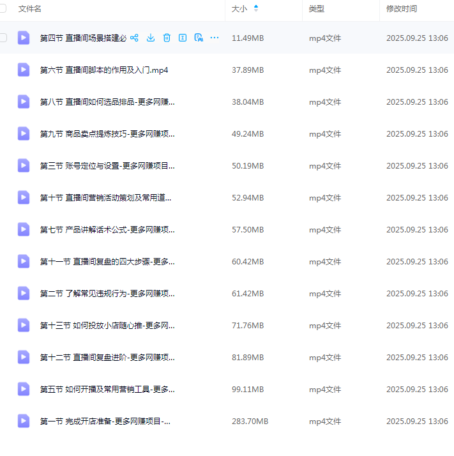The image size is (454, 456).
Task: Click video icon of 第十二节 直播间复盘进阶
Action: tap(24, 358)
